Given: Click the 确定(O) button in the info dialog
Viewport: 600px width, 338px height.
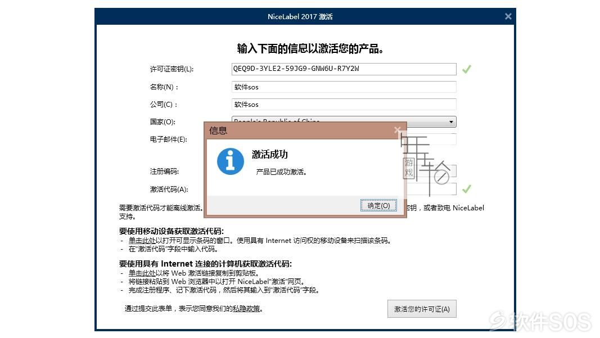Looking at the screenshot, I should 378,206.
